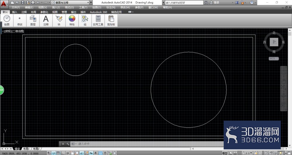This screenshot has height=155, width=292.
Task: Open the 块 (Block) ribbon panel
Action: 59,20
